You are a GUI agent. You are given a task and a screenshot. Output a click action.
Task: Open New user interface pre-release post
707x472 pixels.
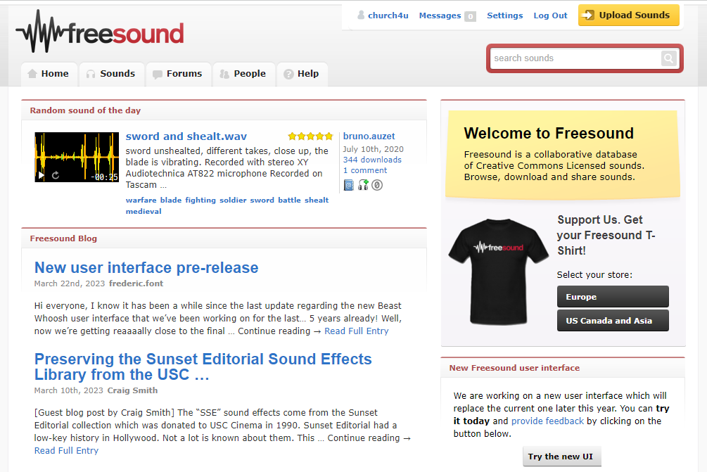pyautogui.click(x=146, y=268)
